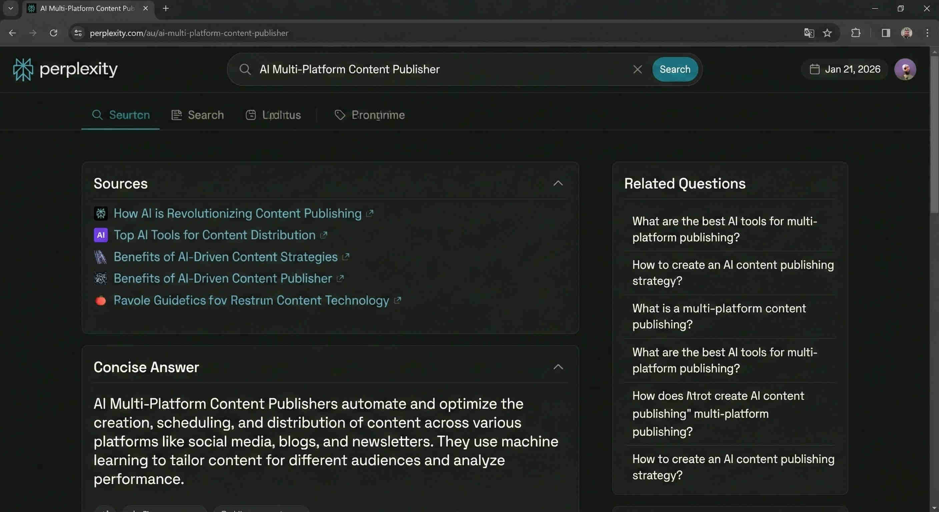Open Chrome three-dot menu
Viewport: 939px width, 512px height.
click(x=927, y=33)
